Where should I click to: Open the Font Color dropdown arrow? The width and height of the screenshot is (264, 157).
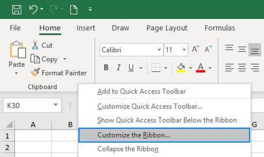[210, 68]
